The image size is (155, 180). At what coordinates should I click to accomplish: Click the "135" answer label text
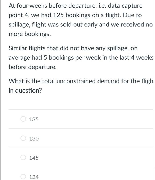coord(34,119)
